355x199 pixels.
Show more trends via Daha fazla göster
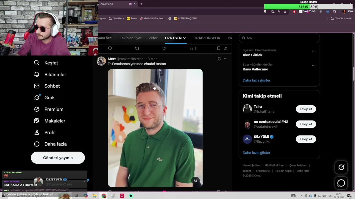256,80
